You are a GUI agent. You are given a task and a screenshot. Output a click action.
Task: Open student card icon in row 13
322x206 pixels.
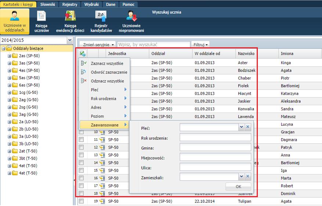[102, 155]
